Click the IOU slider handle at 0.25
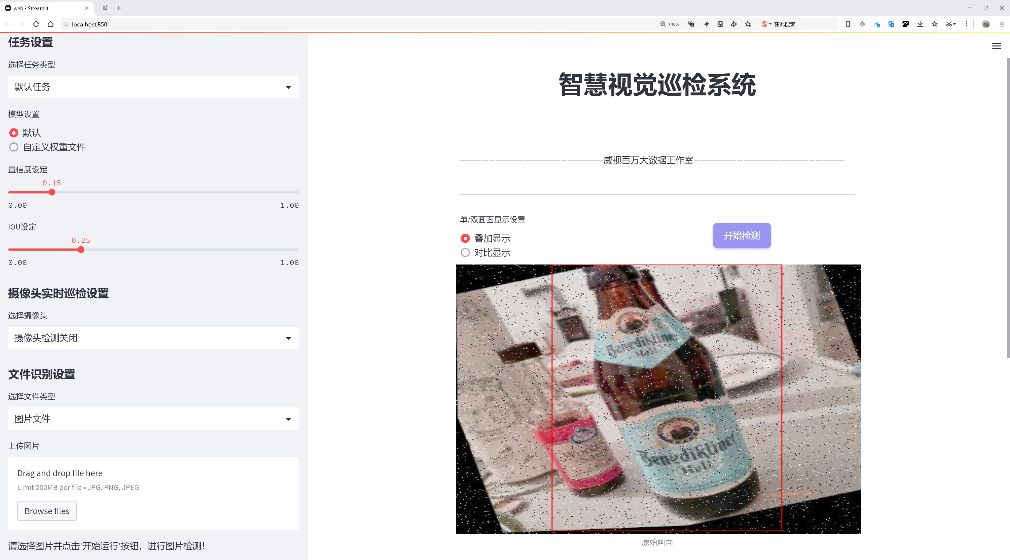Image resolution: width=1010 pixels, height=560 pixels. [81, 250]
